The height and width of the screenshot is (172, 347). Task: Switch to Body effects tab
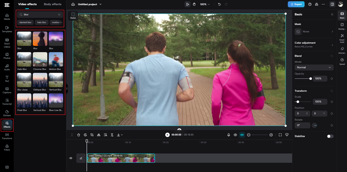coord(53,4)
